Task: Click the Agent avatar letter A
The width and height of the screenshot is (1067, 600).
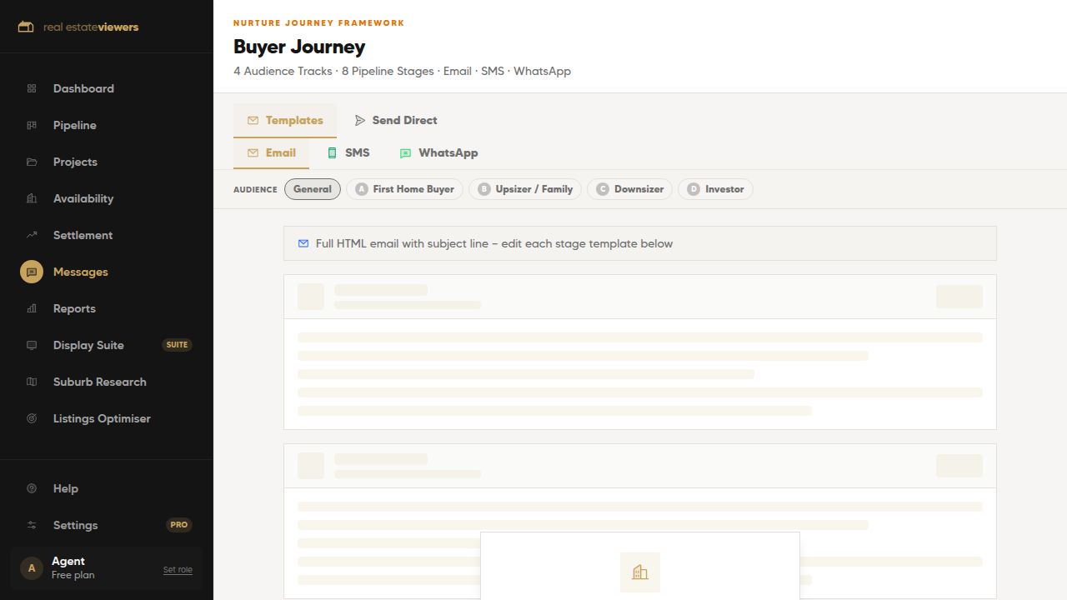Action: pyautogui.click(x=32, y=568)
